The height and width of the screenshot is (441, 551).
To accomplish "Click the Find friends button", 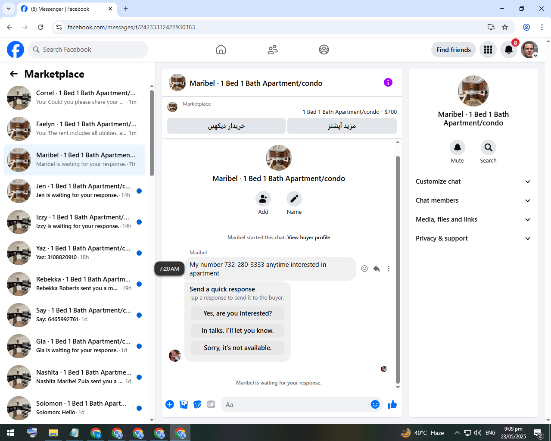I will click(454, 50).
